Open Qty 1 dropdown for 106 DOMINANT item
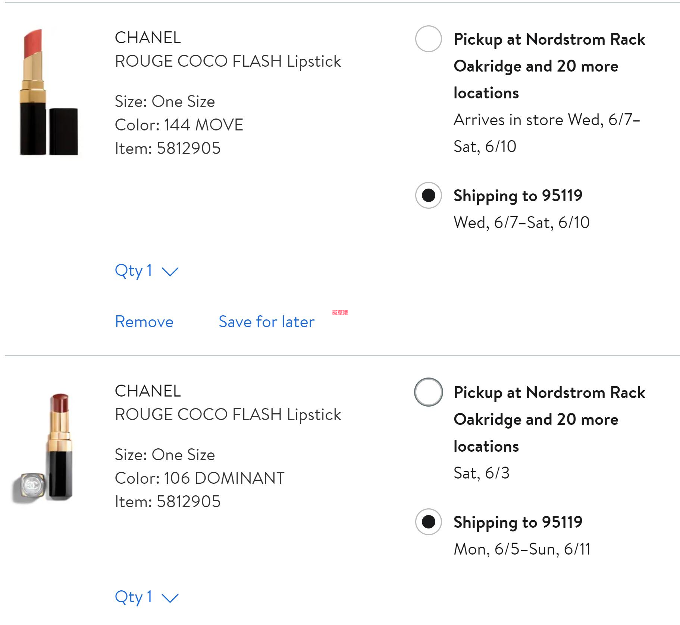680x625 pixels. point(134,597)
